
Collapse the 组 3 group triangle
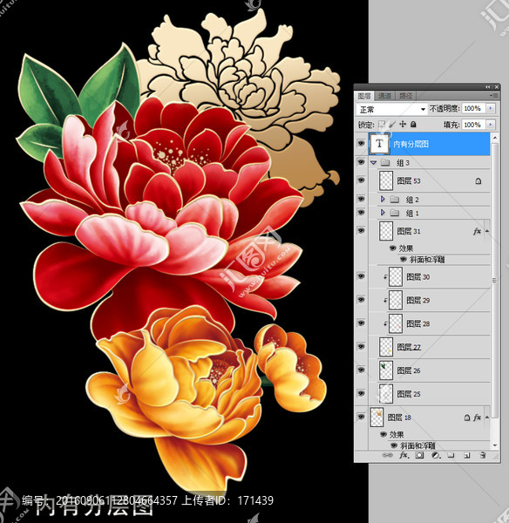click(374, 163)
